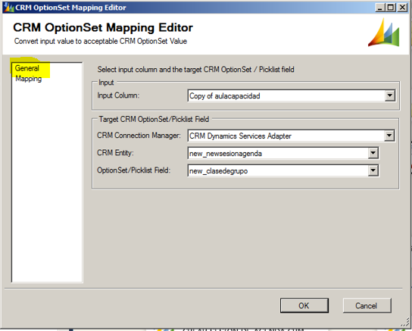Maximize the Mapping Editor window
Screen dimensions: 412x331
(x=391, y=8)
